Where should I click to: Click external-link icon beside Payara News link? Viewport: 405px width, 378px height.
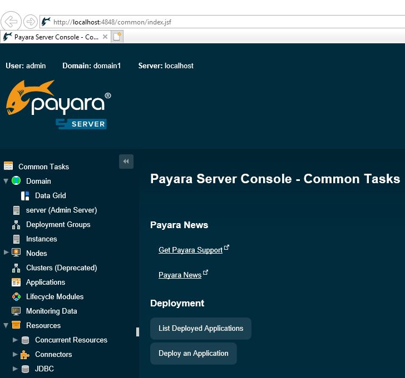pyautogui.click(x=205, y=273)
